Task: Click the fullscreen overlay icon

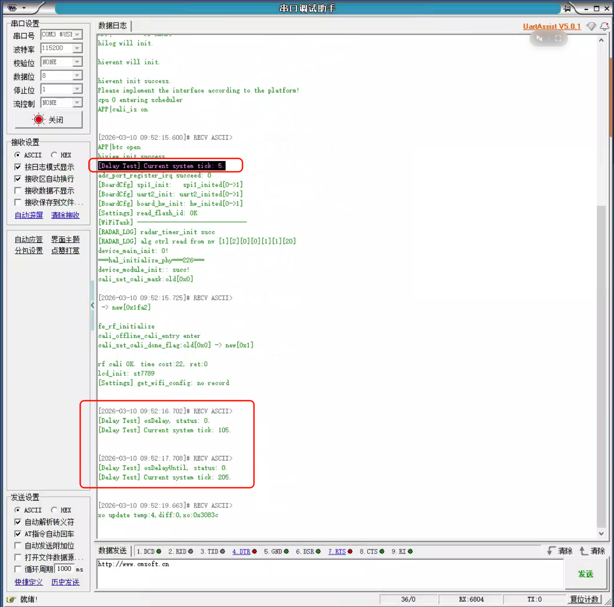Action: (558, 38)
